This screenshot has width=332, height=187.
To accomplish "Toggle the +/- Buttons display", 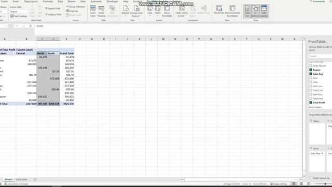I will tap(255, 11).
